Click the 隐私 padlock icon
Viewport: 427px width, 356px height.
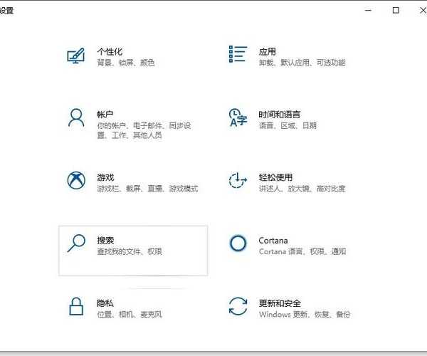point(76,306)
